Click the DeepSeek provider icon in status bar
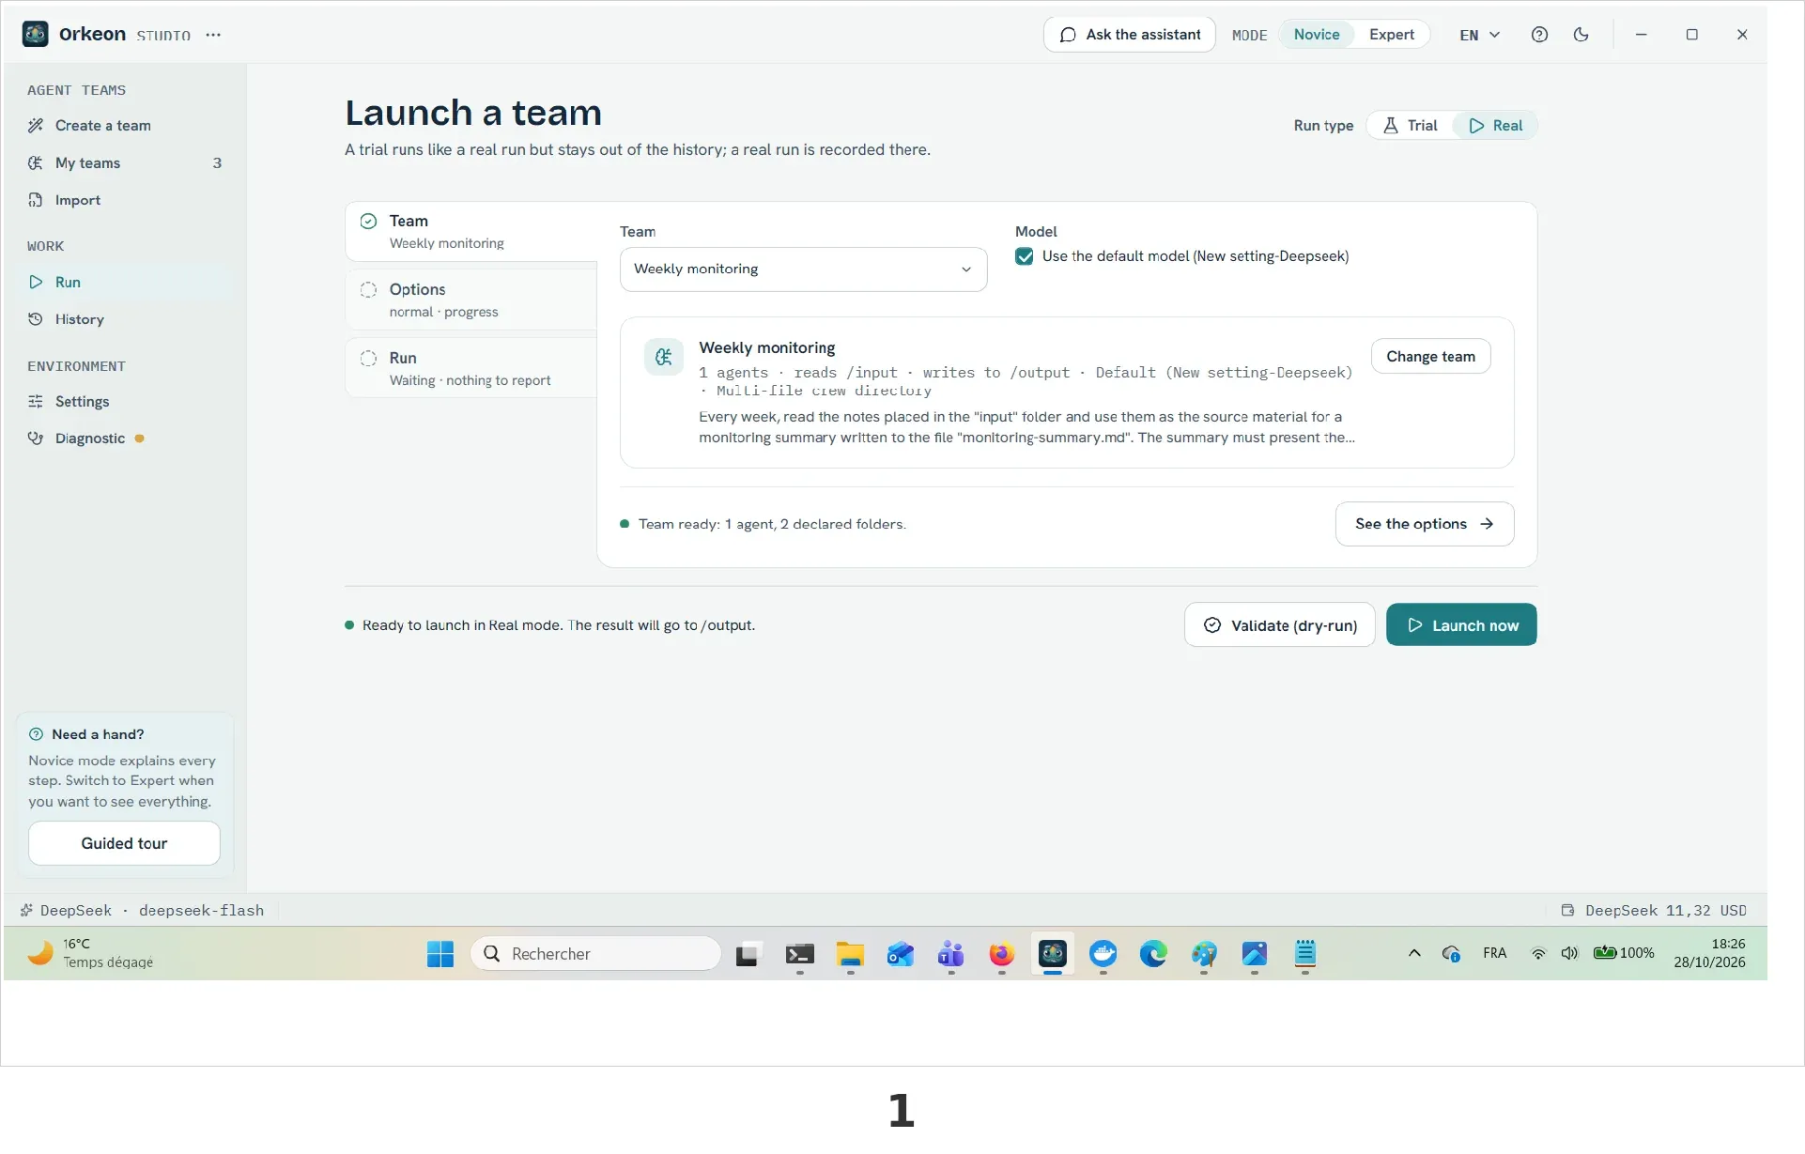 [x=26, y=910]
